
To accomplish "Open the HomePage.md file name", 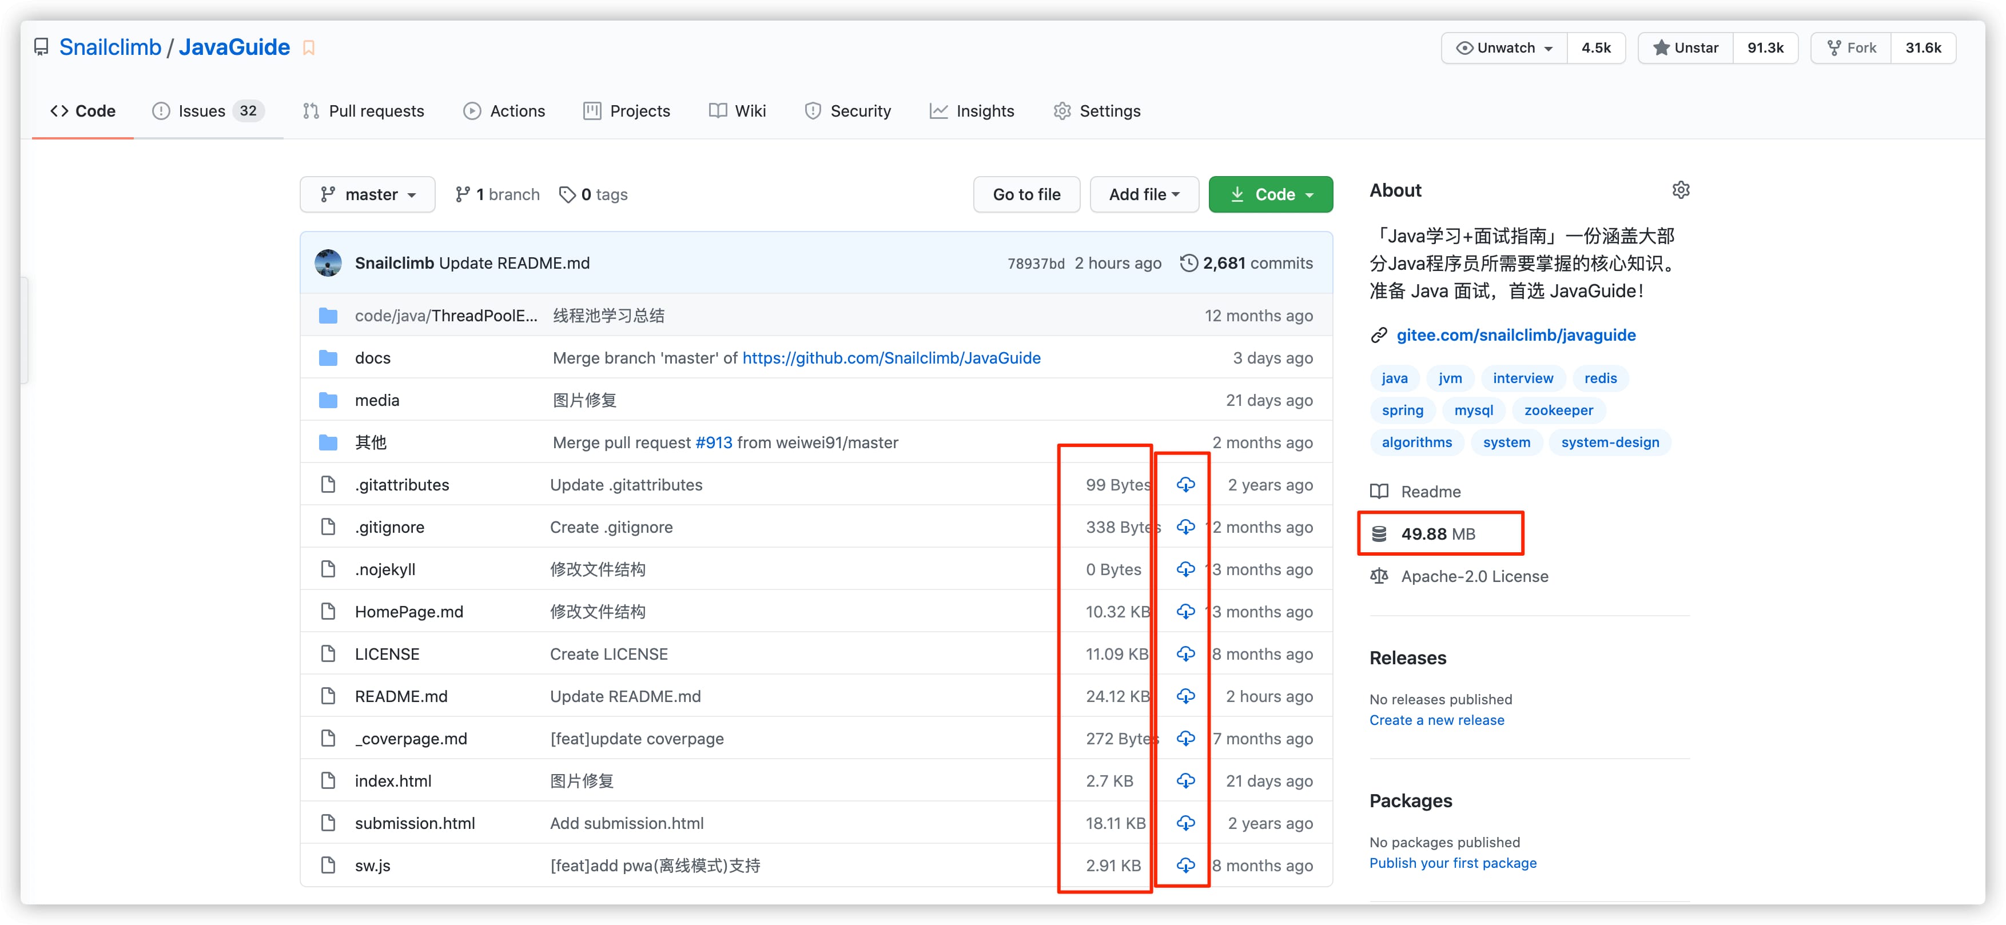I will click(409, 611).
